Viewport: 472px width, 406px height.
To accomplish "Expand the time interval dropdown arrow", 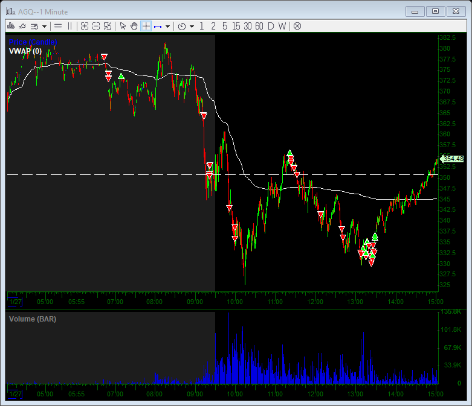I will [192, 27].
